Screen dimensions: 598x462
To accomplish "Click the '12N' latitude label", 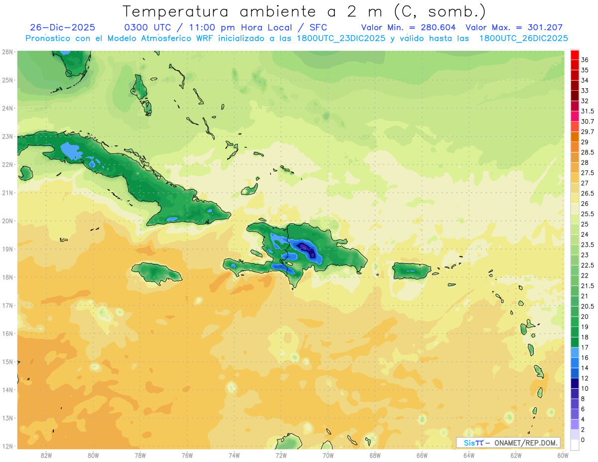I will (x=7, y=446).
